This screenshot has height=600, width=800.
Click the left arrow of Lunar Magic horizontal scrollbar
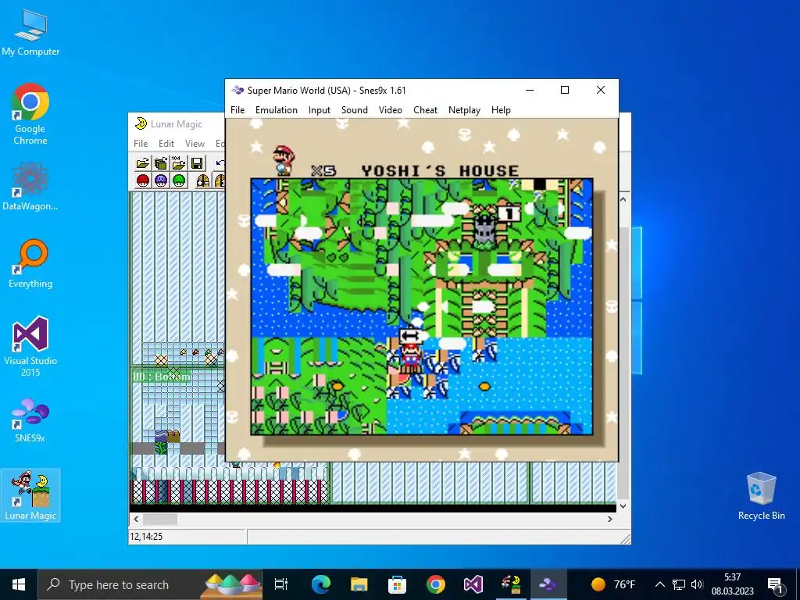point(136,519)
